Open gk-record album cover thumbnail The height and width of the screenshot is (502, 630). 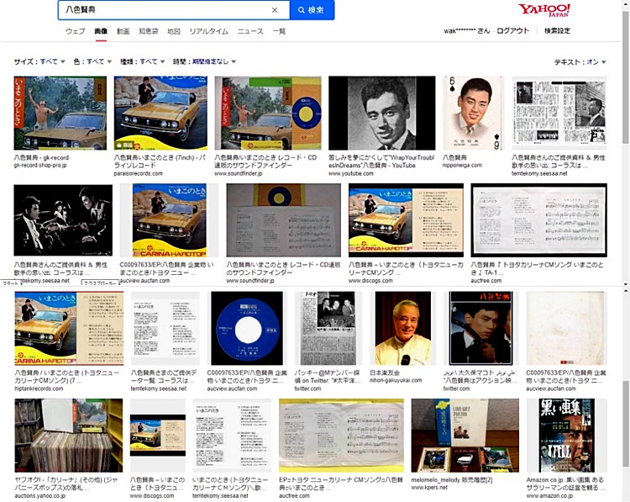[60, 113]
